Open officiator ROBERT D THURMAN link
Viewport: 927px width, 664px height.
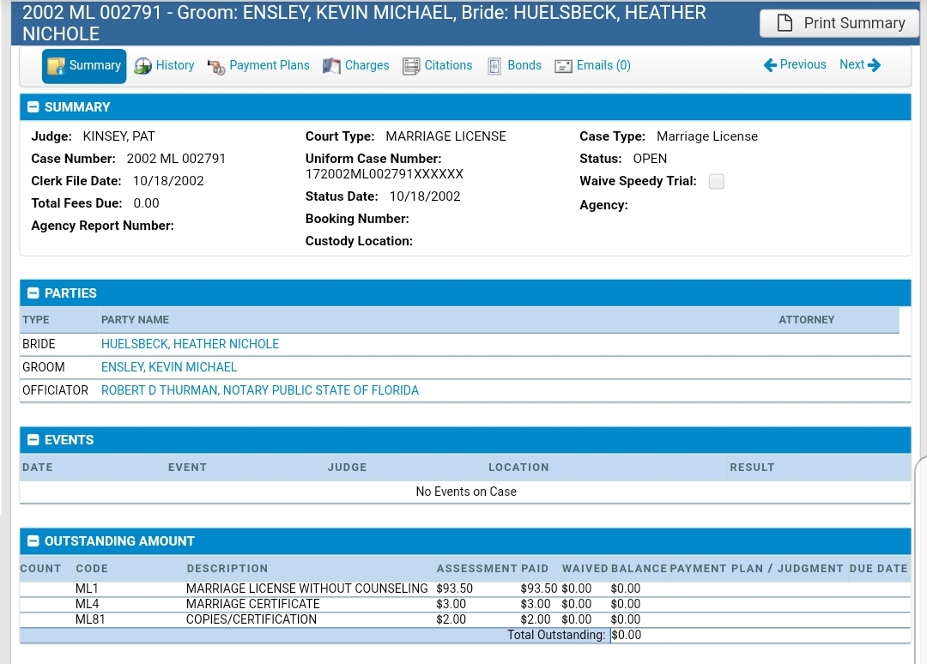(259, 389)
